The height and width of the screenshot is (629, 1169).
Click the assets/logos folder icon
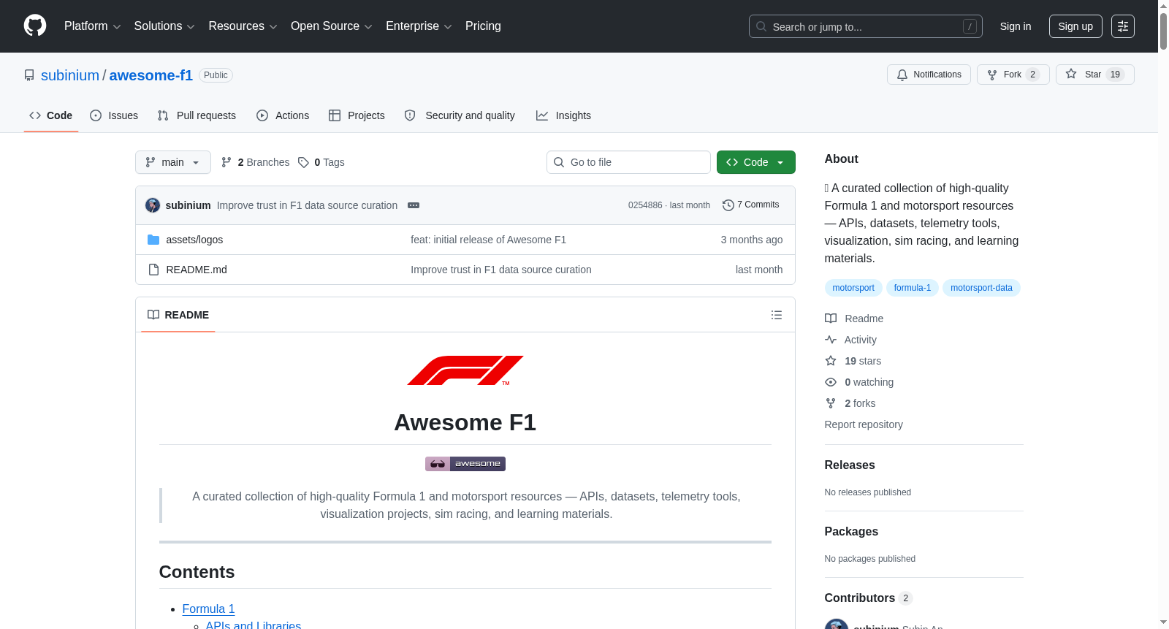click(153, 240)
